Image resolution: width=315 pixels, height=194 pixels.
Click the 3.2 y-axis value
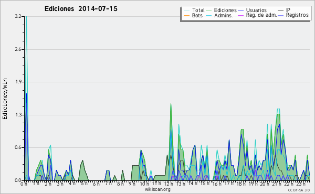[18, 16]
